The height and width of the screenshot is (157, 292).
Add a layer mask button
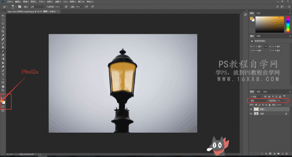click(x=270, y=154)
